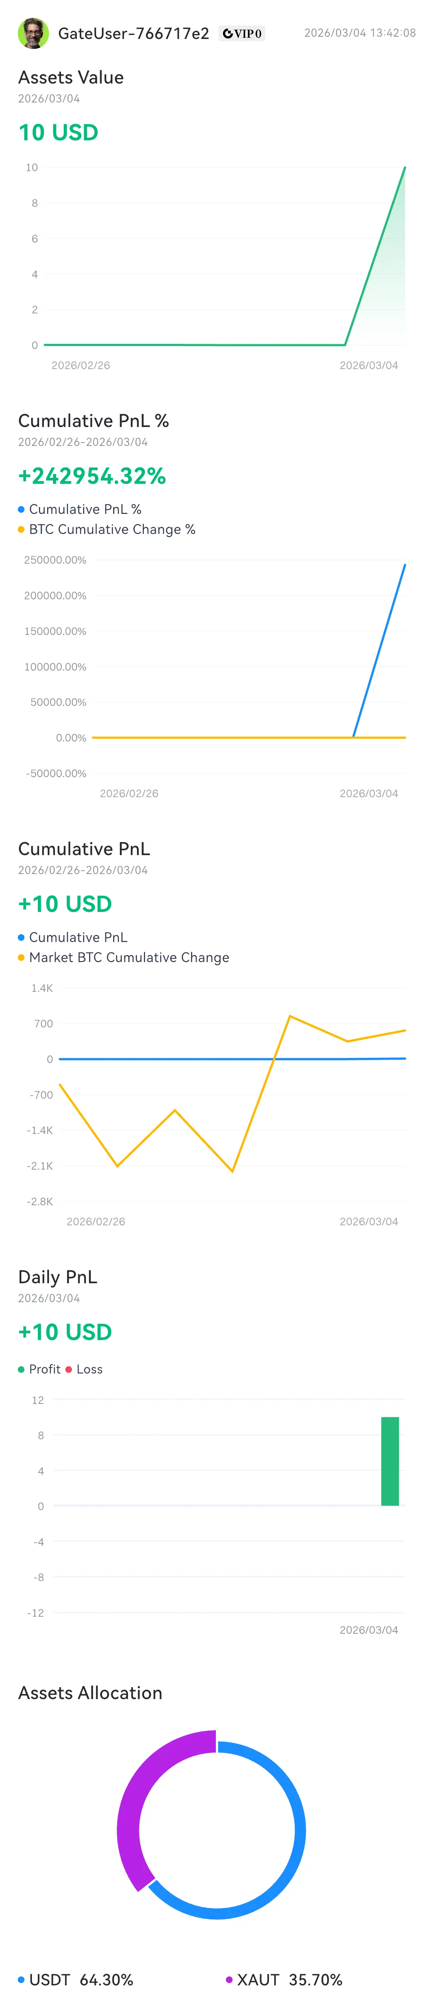
Task: Click the red Loss legend dot
Action: 69,1369
